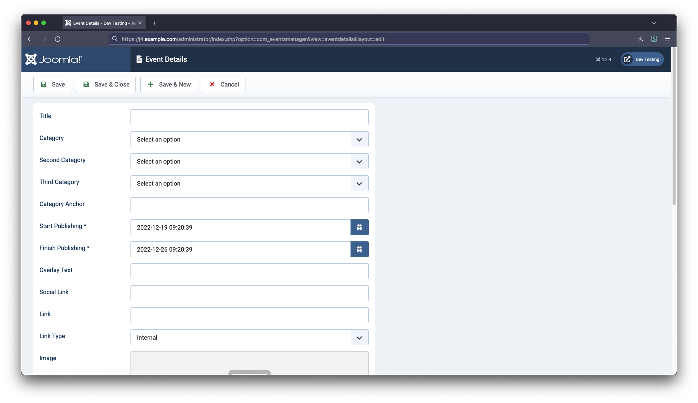The height and width of the screenshot is (403, 698).
Task: Expand the Category dropdown
Action: click(249, 139)
